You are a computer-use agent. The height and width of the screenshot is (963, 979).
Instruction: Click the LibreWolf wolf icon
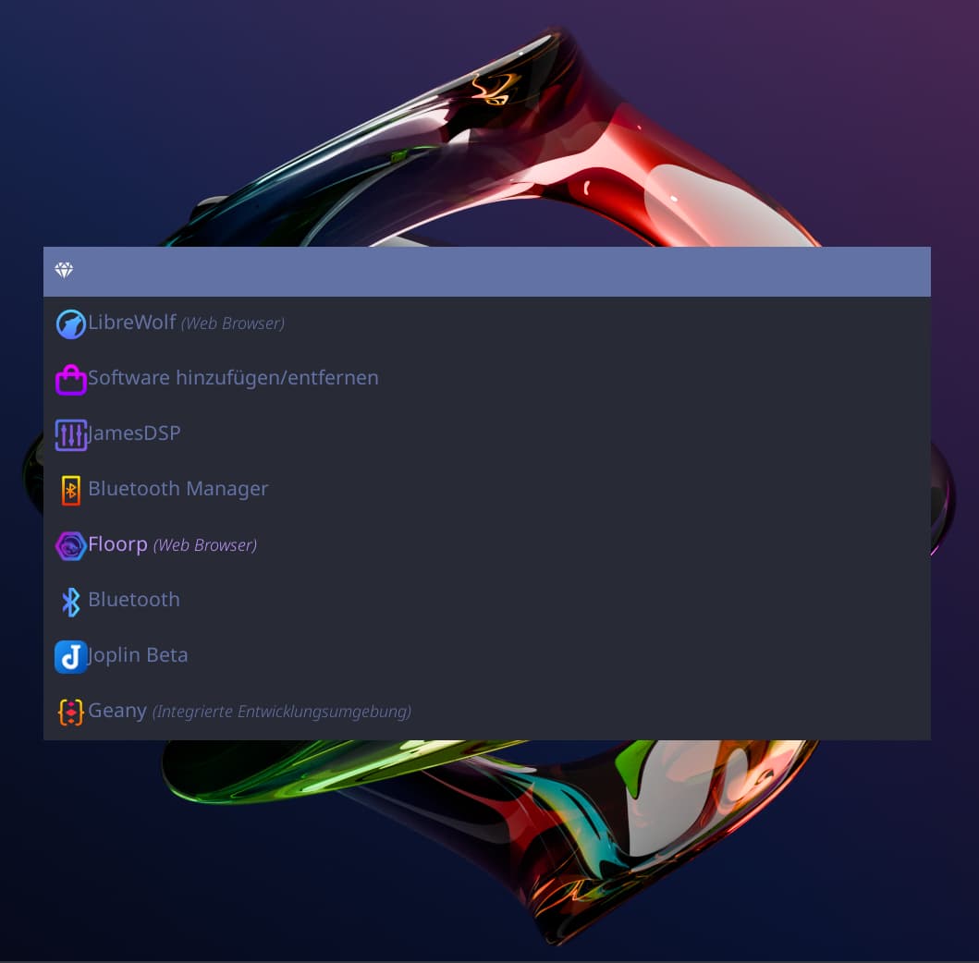70,323
